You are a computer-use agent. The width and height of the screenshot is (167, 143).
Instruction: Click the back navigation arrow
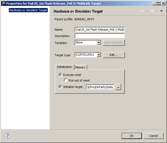142,11
